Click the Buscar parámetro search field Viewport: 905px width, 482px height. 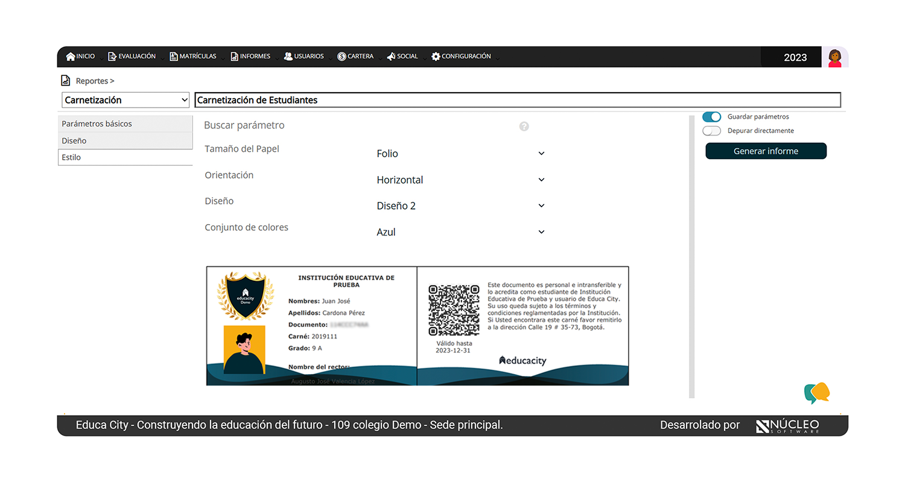[356, 125]
